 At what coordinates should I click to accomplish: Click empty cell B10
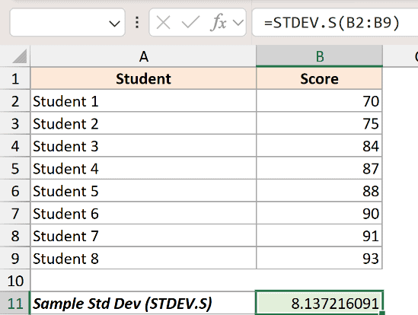(319, 281)
